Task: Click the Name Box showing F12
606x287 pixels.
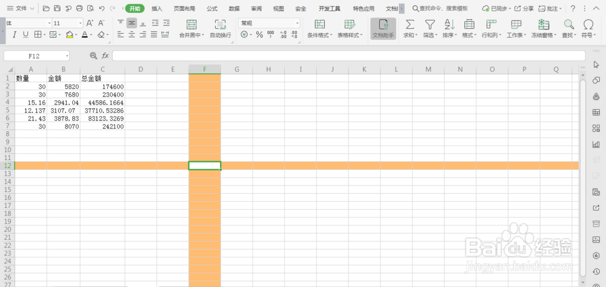Action: pyautogui.click(x=36, y=56)
